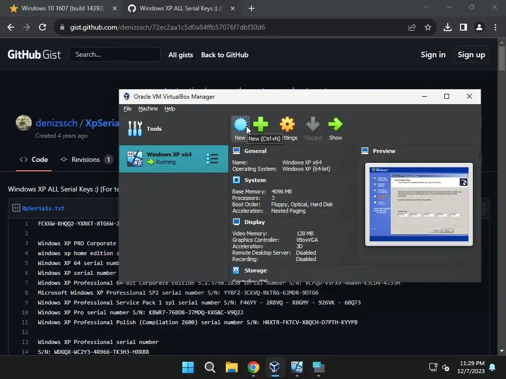
Task: Switch to the Windows XP ALL Serial Keys tab
Action: coord(181,8)
